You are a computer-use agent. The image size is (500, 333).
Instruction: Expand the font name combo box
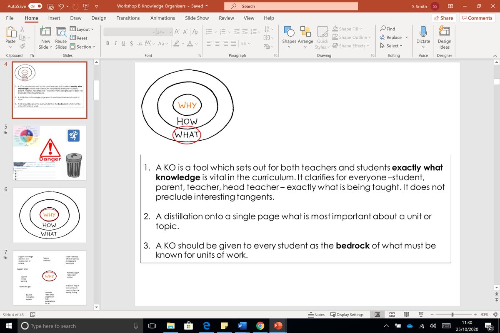(x=154, y=32)
